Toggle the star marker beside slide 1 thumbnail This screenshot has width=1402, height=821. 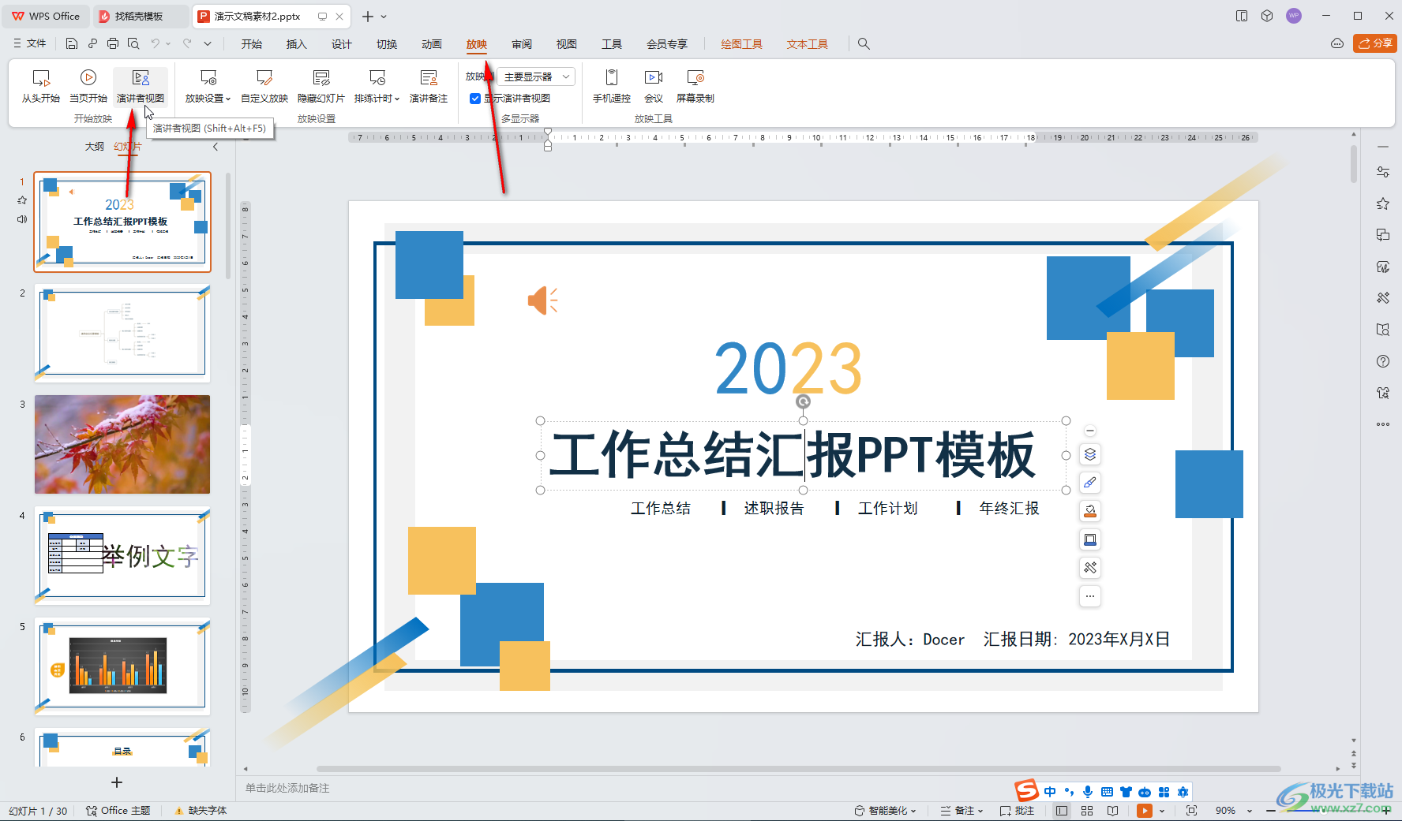pos(22,200)
